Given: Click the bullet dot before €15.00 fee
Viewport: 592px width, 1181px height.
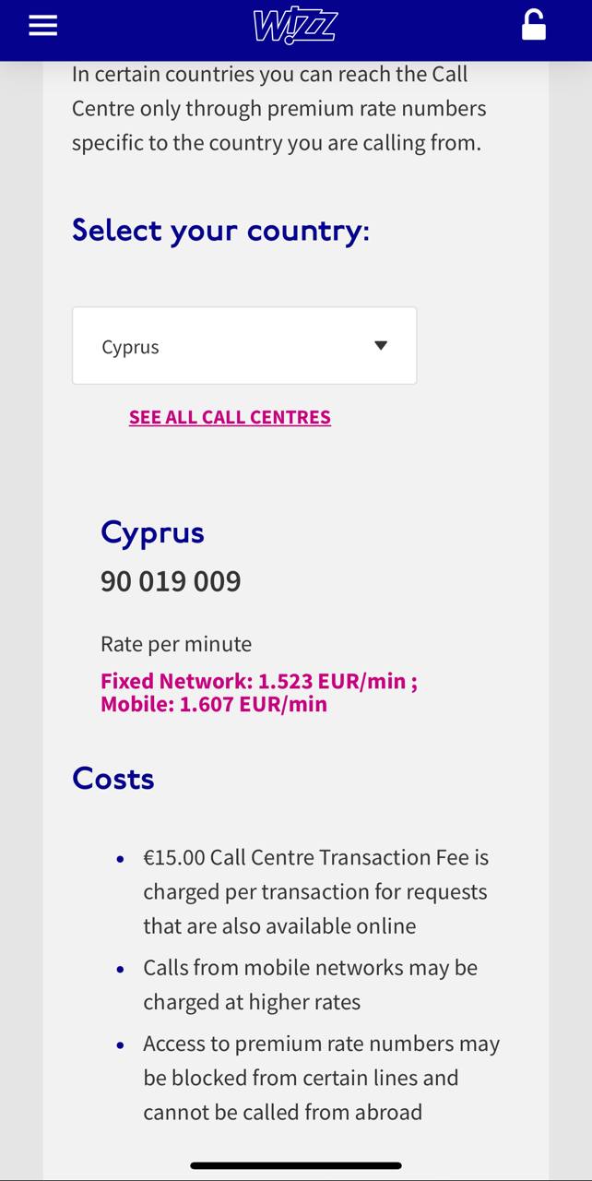Looking at the screenshot, I should 120,859.
